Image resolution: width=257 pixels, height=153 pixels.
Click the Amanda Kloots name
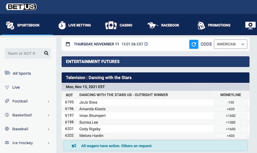pos(92,109)
